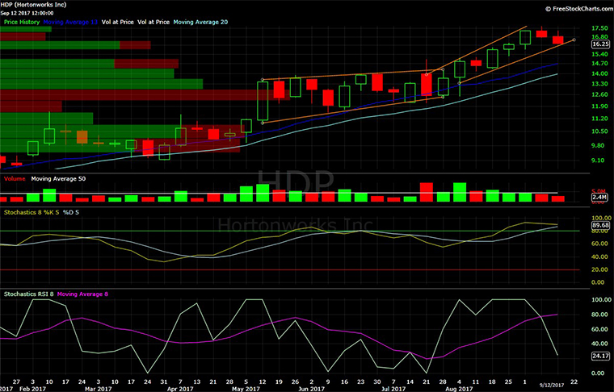The image size is (614, 392).
Task: Select the Moving Average 13 legend label
Action: coord(70,22)
